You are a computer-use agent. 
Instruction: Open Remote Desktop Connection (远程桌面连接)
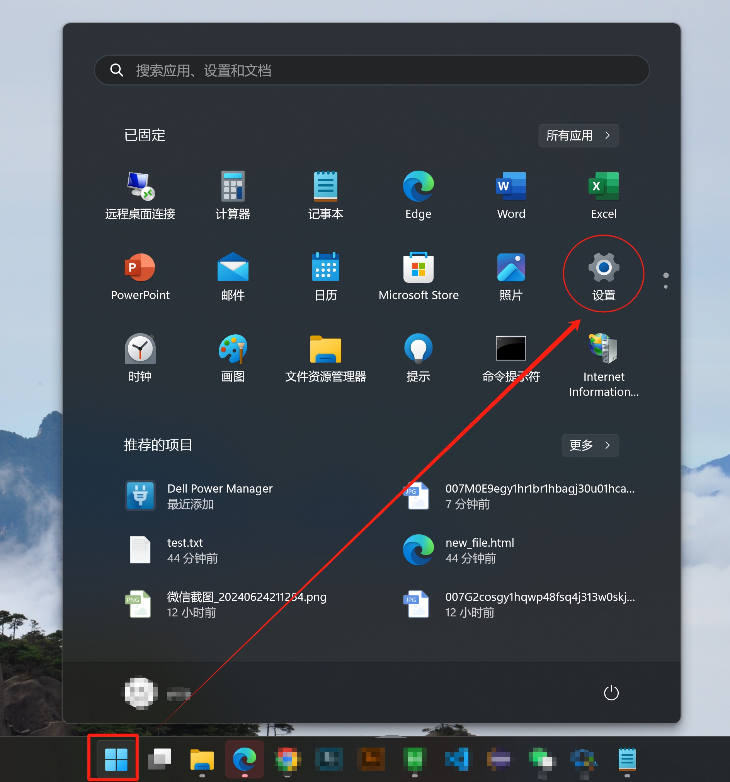(140, 195)
